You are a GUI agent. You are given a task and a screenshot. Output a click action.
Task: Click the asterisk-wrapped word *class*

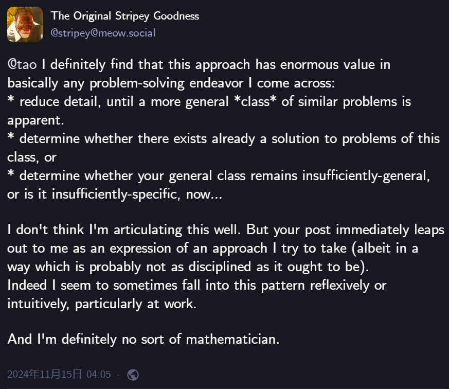click(255, 102)
